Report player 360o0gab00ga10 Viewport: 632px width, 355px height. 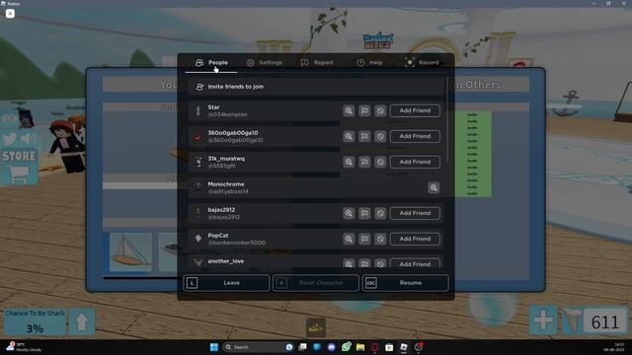pyautogui.click(x=364, y=136)
